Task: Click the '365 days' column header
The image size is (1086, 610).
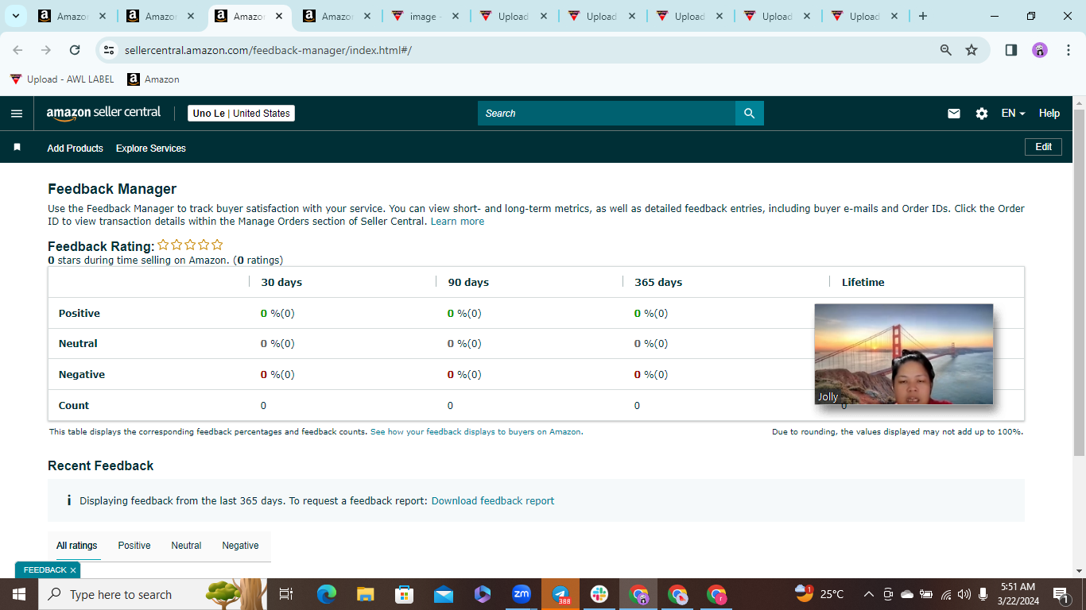Action: point(658,282)
